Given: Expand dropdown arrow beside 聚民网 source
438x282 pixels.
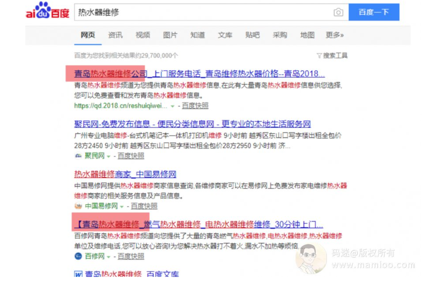Looking at the screenshot, I should tap(109, 156).
